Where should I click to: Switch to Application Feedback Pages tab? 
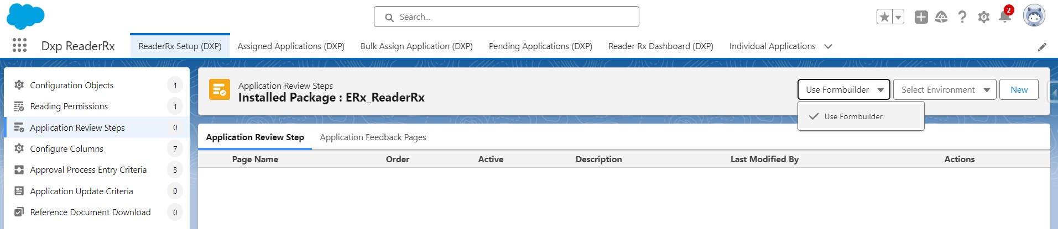coord(373,137)
